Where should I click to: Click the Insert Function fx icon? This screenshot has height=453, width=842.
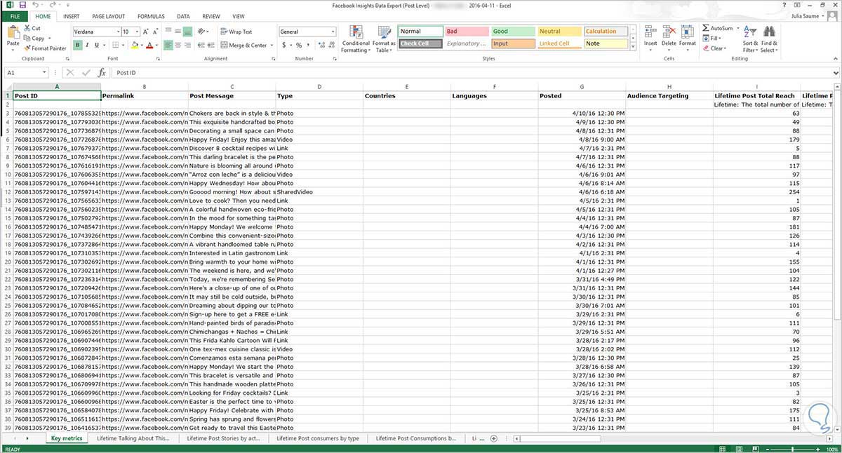102,72
